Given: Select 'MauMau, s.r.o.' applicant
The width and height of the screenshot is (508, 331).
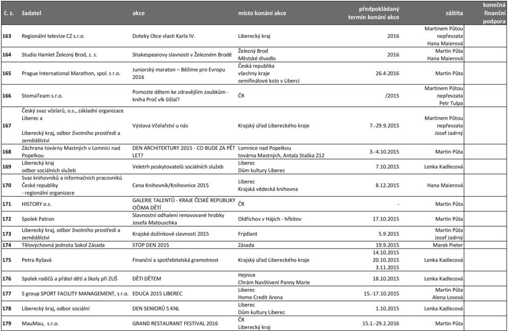Looking at the screenshot, I should (x=40, y=324).
